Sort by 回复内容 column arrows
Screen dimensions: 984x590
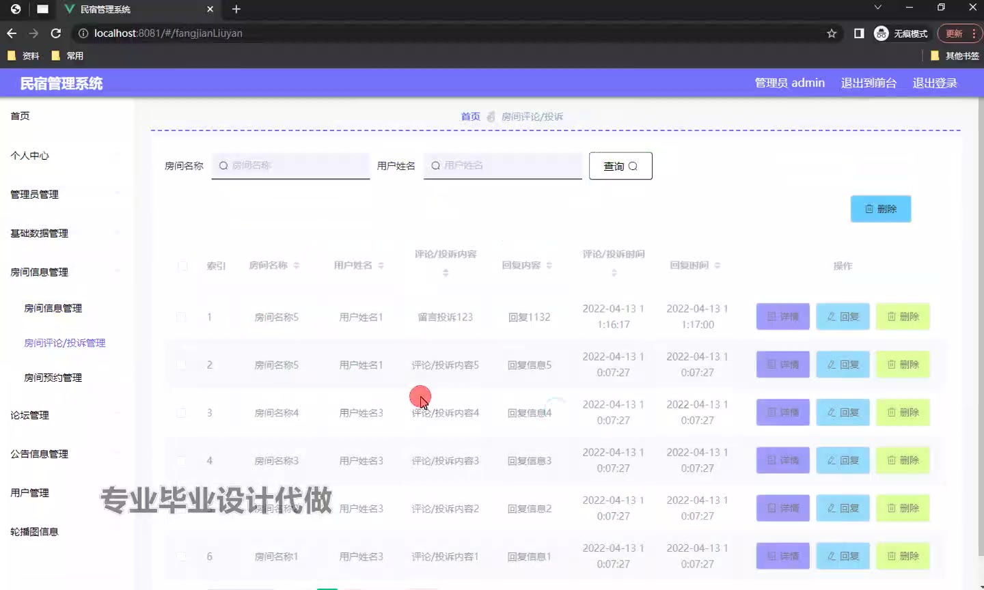coord(549,266)
